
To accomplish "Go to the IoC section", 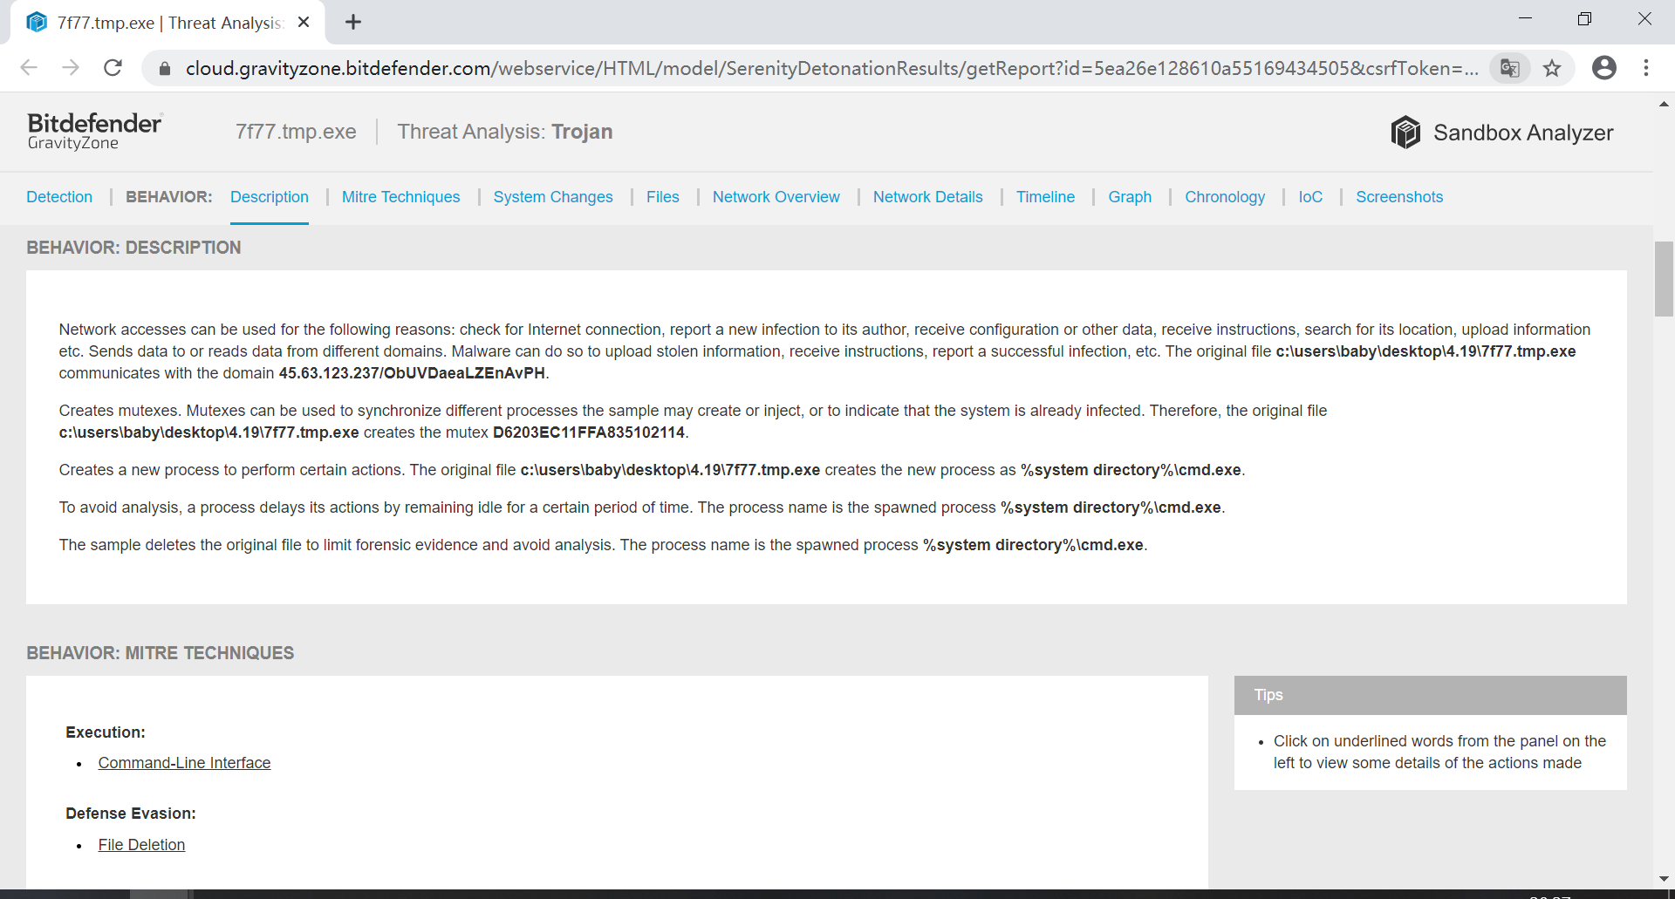I will (1310, 197).
